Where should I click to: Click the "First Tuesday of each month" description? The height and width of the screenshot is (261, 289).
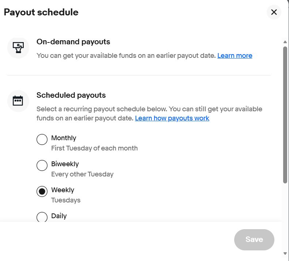[94, 148]
